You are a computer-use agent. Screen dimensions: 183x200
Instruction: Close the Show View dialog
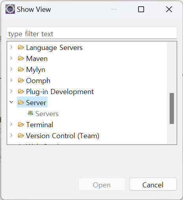click(x=169, y=9)
